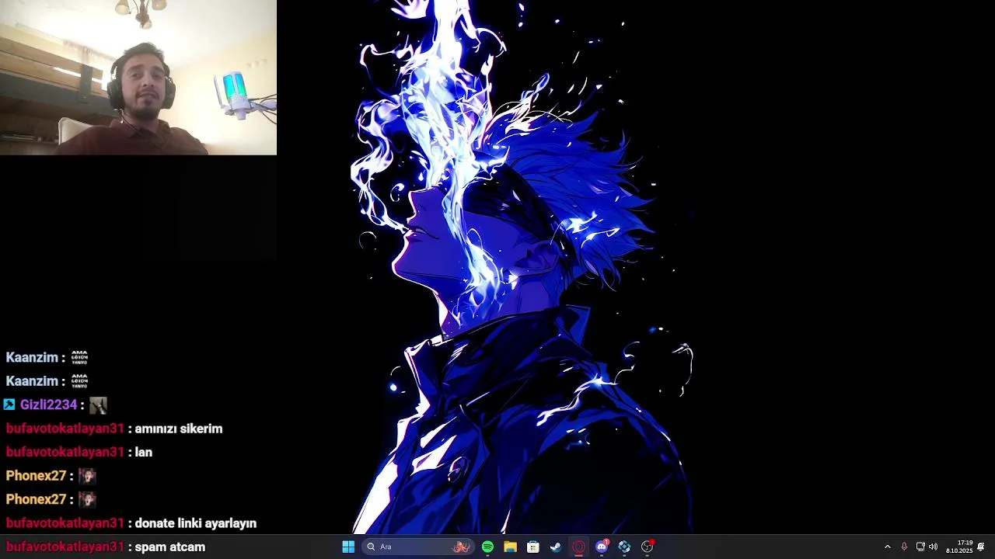Click the microphone tray icon
The image size is (995, 559).
(x=904, y=547)
